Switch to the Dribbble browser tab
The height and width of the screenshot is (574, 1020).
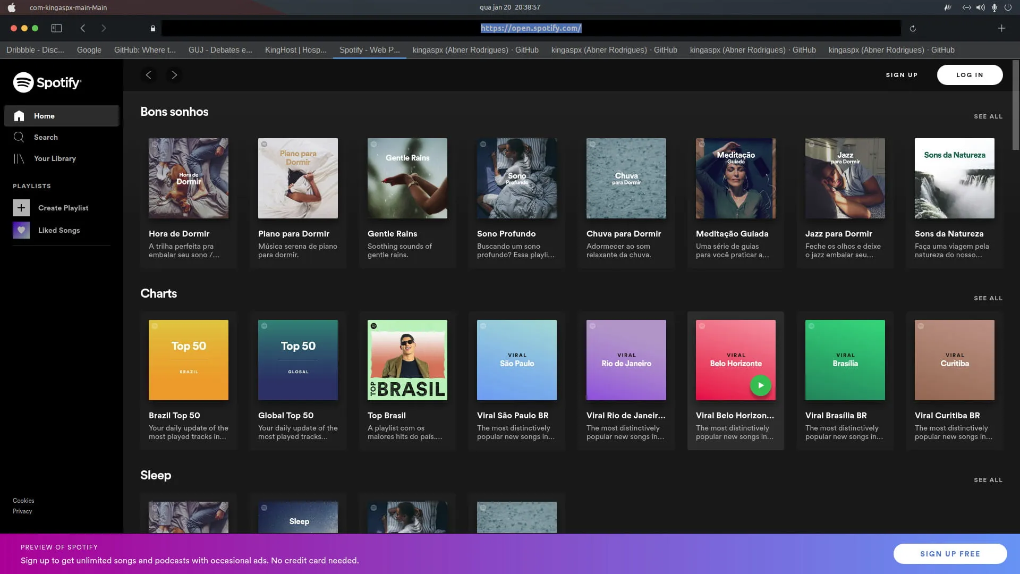35,50
